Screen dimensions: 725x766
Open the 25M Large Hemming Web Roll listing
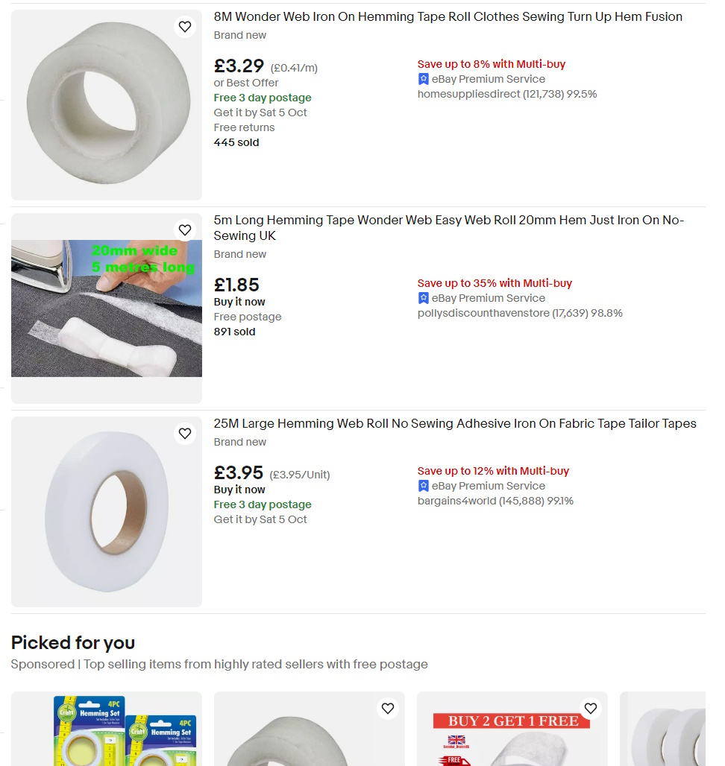[454, 423]
